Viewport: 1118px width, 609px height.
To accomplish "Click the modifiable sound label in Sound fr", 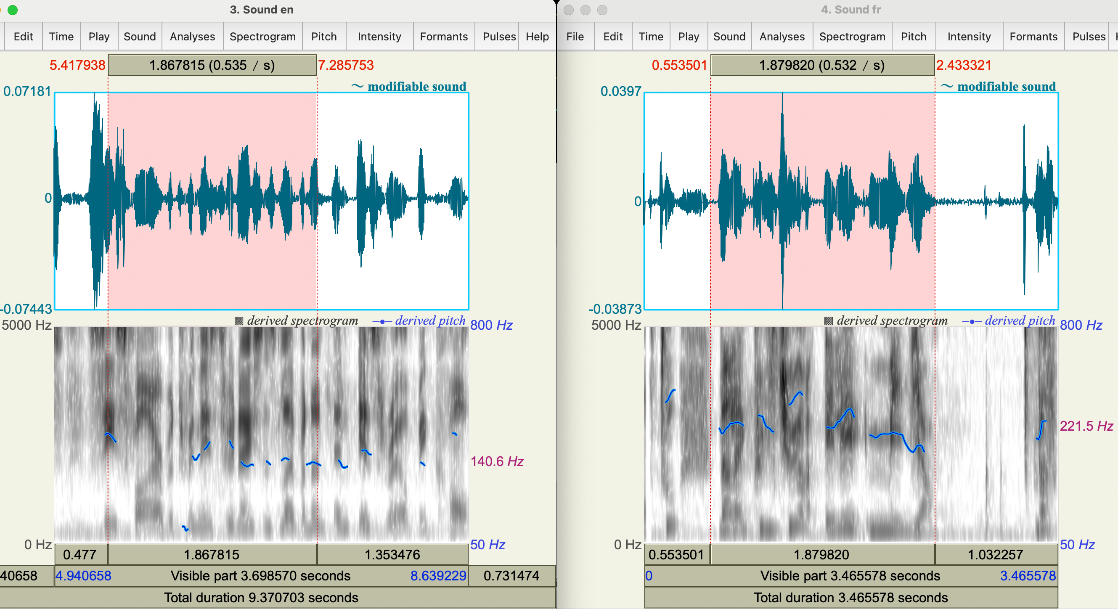I will (999, 86).
